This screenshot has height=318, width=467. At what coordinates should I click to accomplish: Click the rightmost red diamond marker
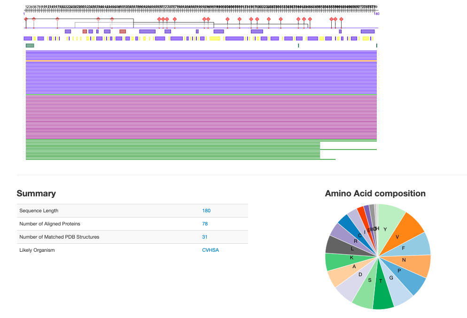341,19
